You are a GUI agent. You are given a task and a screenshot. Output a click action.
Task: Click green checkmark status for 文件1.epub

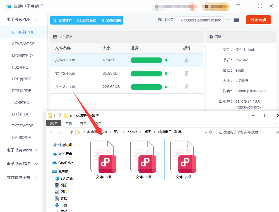[166, 60]
